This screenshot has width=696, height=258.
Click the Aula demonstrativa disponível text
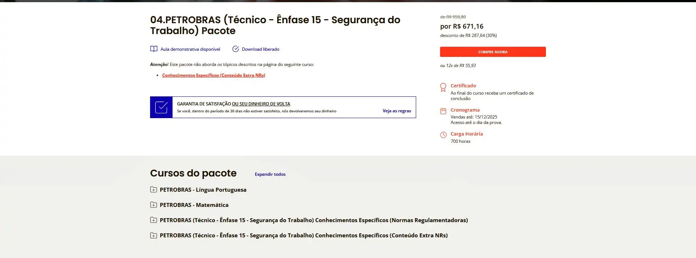coord(190,49)
